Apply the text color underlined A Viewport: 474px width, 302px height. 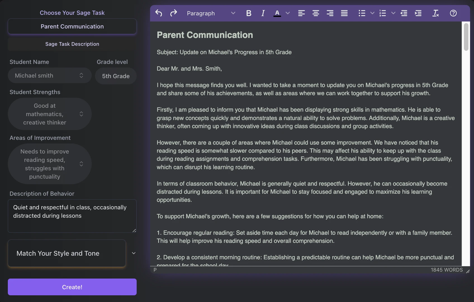[x=277, y=13]
